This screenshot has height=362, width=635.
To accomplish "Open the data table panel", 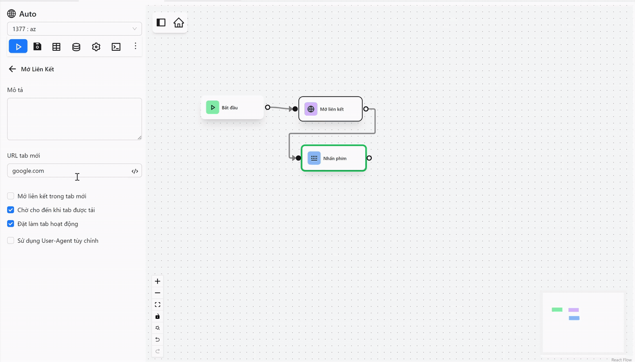I will coord(56,46).
